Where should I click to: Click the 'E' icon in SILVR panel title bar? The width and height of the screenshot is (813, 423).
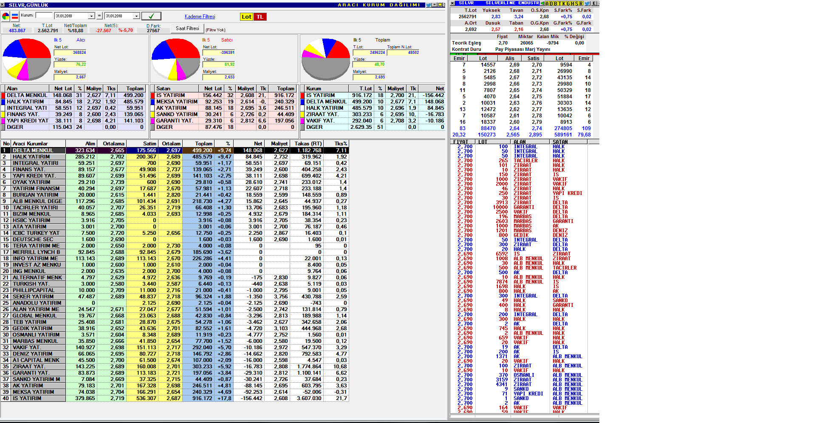(594, 3)
